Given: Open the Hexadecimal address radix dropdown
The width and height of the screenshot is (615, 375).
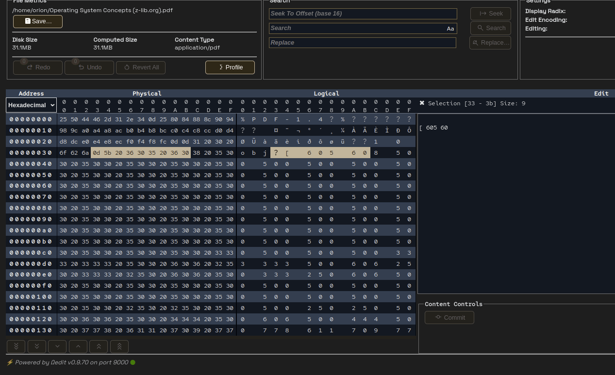Looking at the screenshot, I should point(31,105).
